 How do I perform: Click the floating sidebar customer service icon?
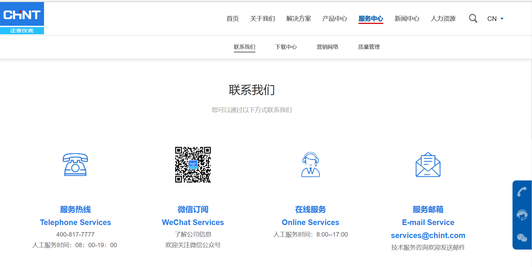click(522, 215)
